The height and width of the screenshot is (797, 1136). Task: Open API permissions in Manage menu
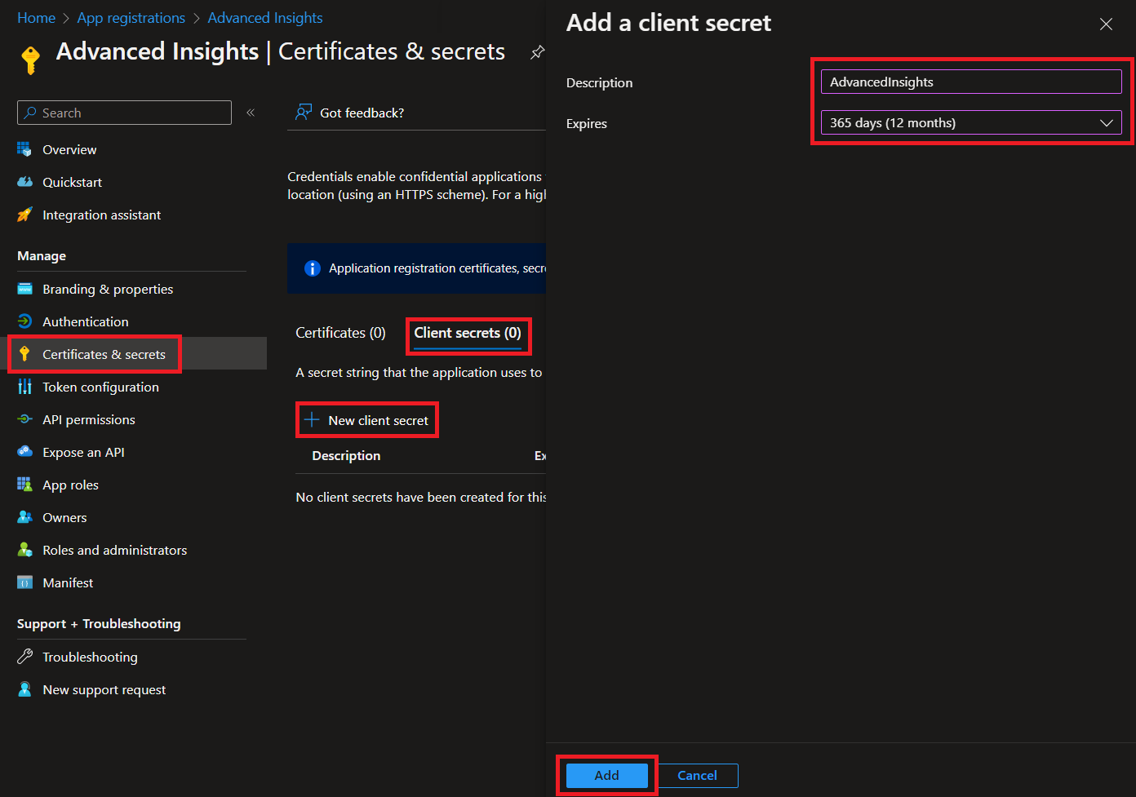click(88, 419)
